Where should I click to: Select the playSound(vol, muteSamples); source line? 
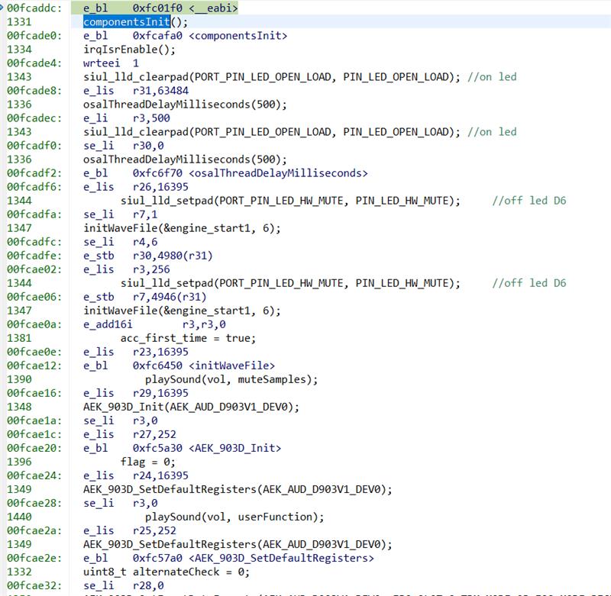click(x=231, y=379)
